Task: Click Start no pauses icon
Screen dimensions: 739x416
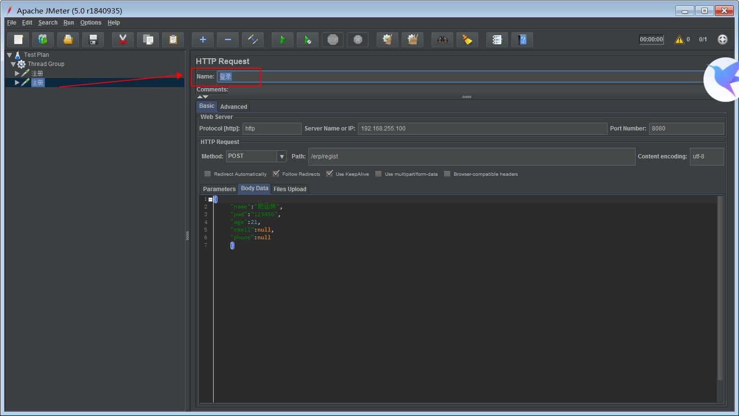Action: (x=308, y=39)
